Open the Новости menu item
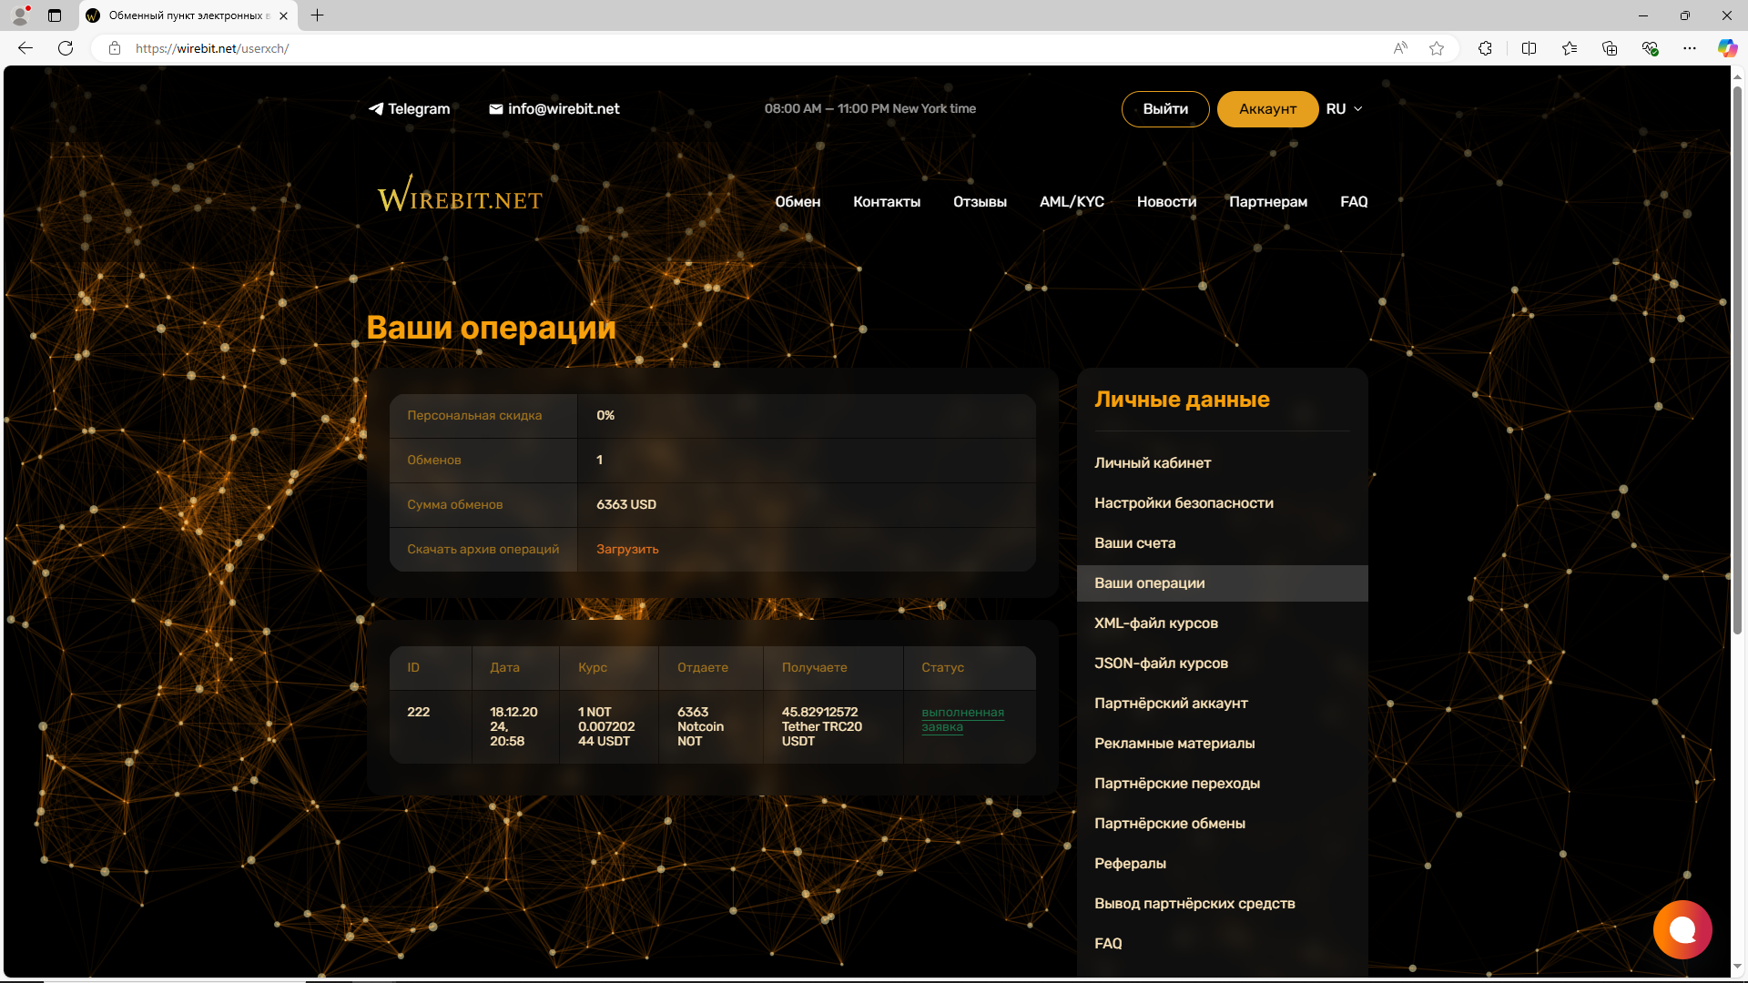 1166,202
